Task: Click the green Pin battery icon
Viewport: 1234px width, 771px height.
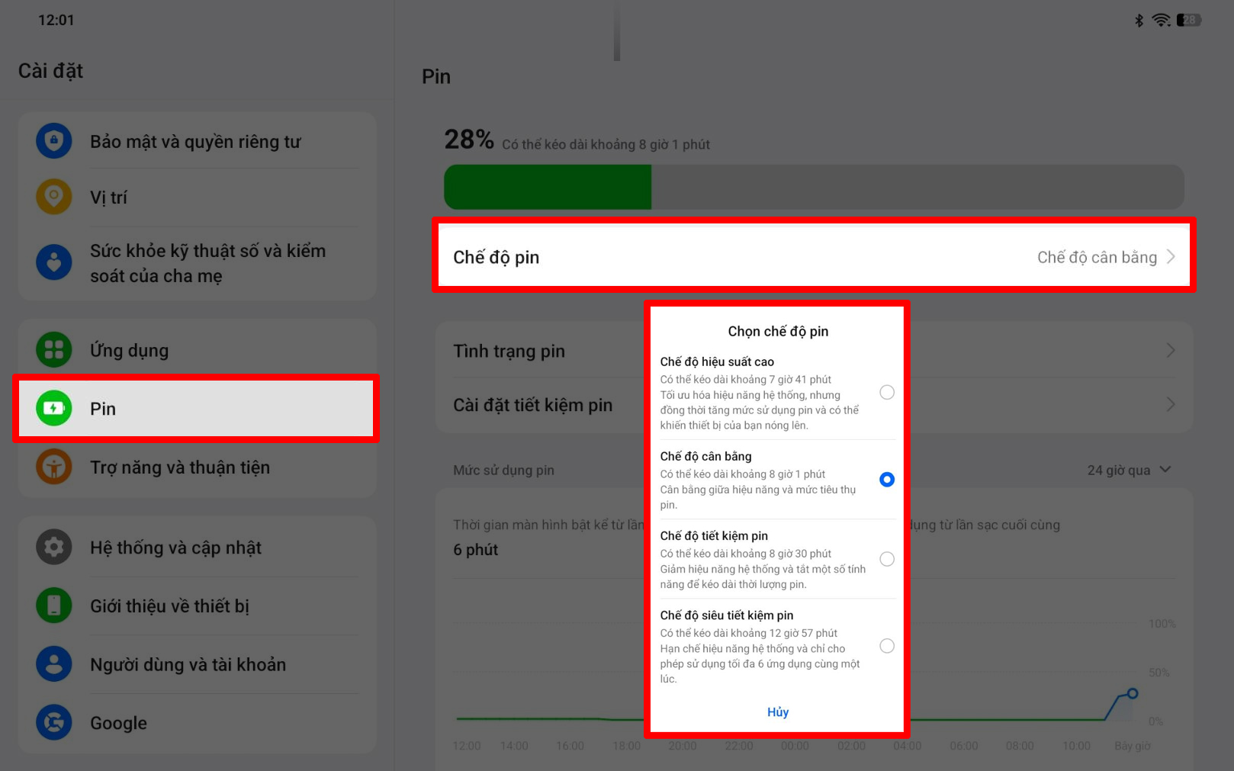Action: pos(54,408)
